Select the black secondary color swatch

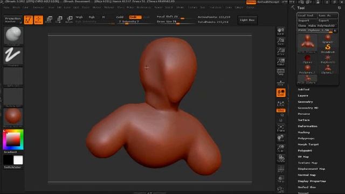(8, 160)
